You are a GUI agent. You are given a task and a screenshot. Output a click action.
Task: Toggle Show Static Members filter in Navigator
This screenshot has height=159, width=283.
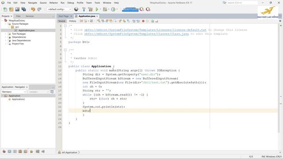coord(15,151)
